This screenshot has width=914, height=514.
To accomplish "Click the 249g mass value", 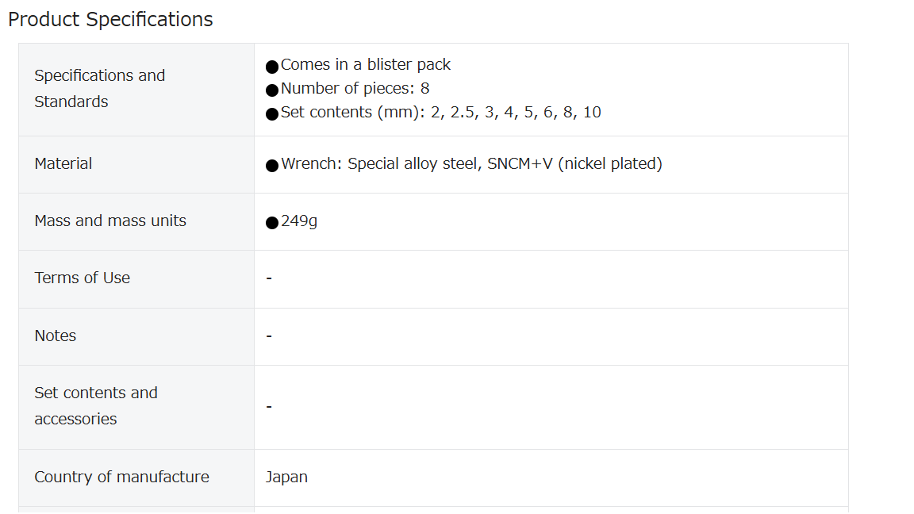I will tap(299, 221).
